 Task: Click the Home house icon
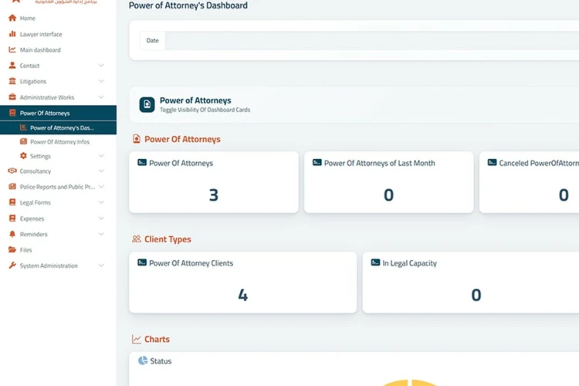tap(12, 18)
